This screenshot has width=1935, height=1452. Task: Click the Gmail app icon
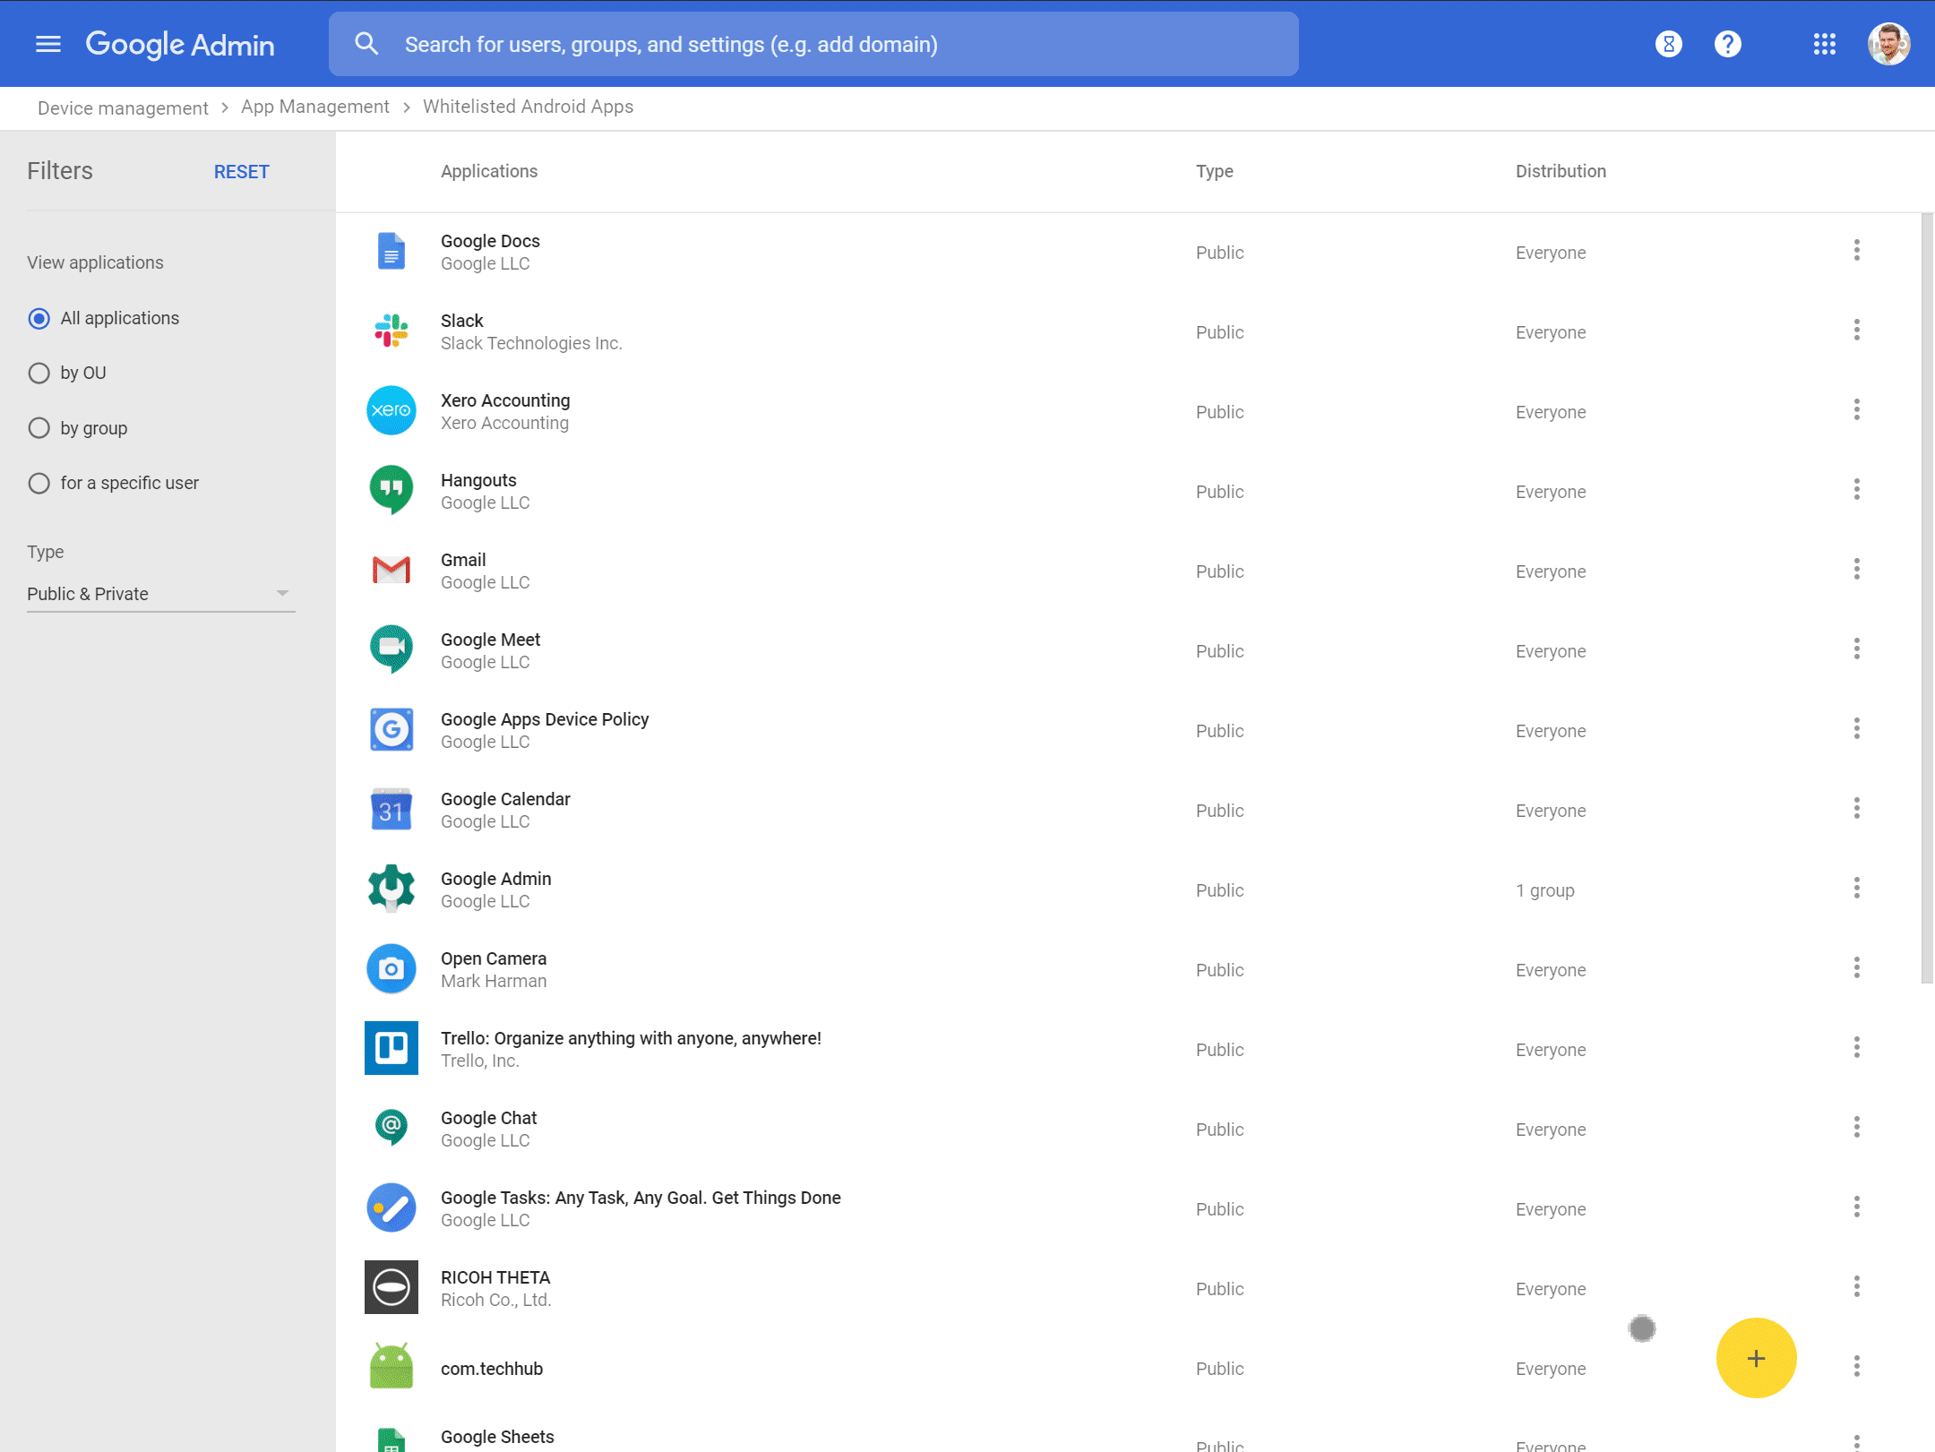(x=391, y=570)
